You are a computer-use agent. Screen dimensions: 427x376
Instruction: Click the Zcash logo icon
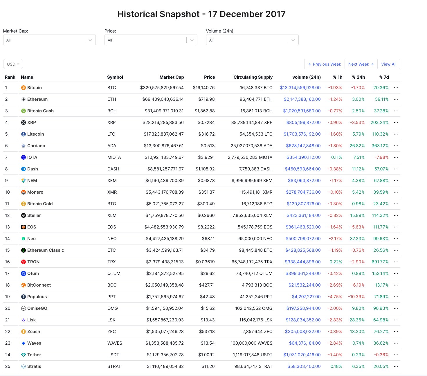point(24,332)
